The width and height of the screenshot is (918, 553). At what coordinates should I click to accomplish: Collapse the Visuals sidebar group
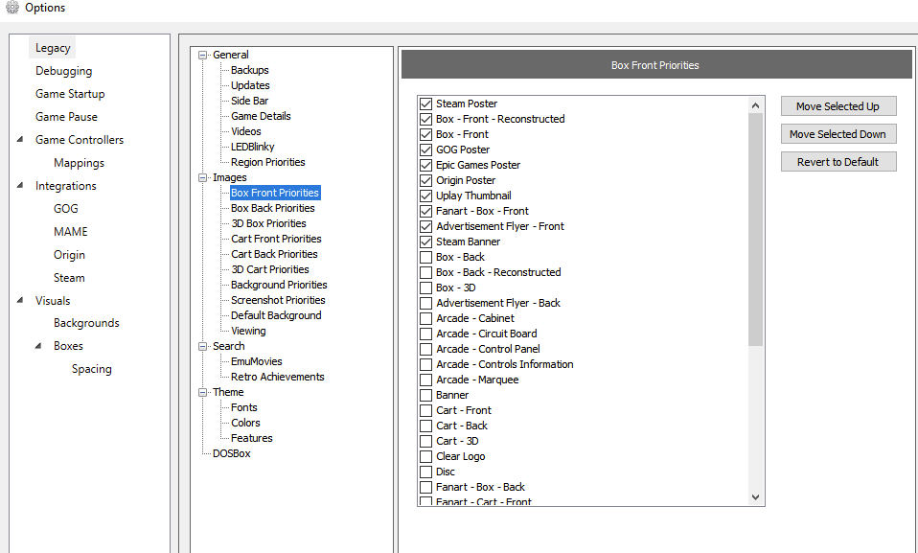click(20, 300)
